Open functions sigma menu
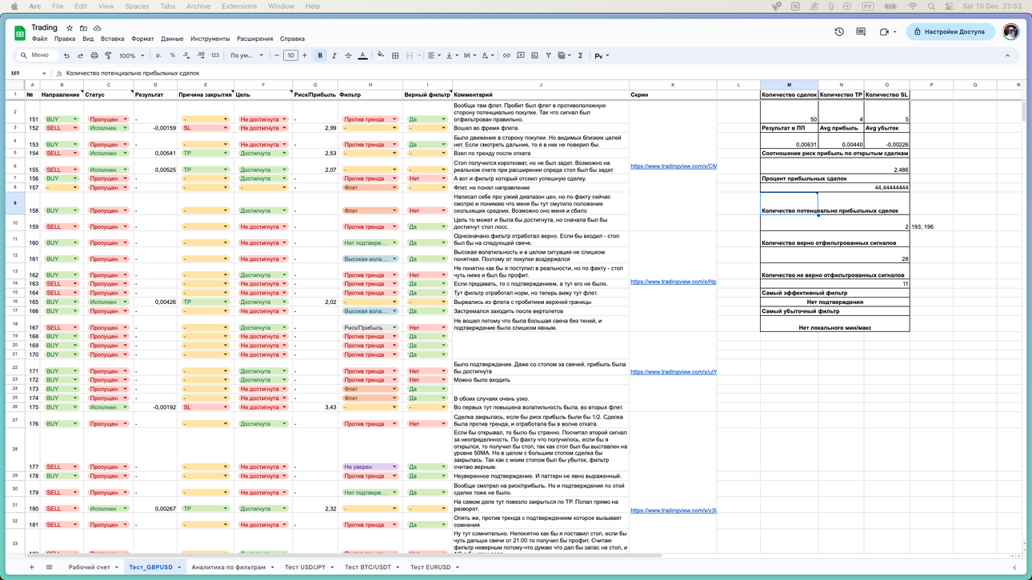 (580, 56)
